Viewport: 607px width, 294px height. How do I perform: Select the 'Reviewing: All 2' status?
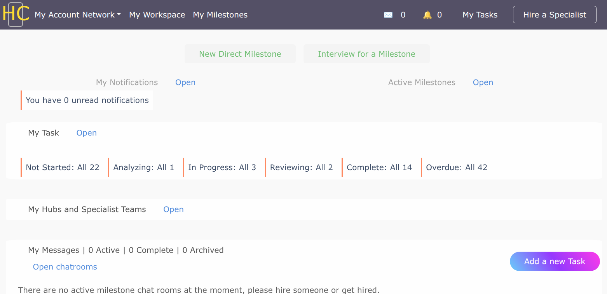click(x=301, y=167)
